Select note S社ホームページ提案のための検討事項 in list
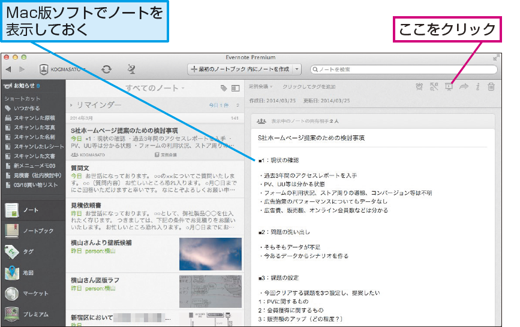This screenshot has width=520, height=327. point(155,142)
